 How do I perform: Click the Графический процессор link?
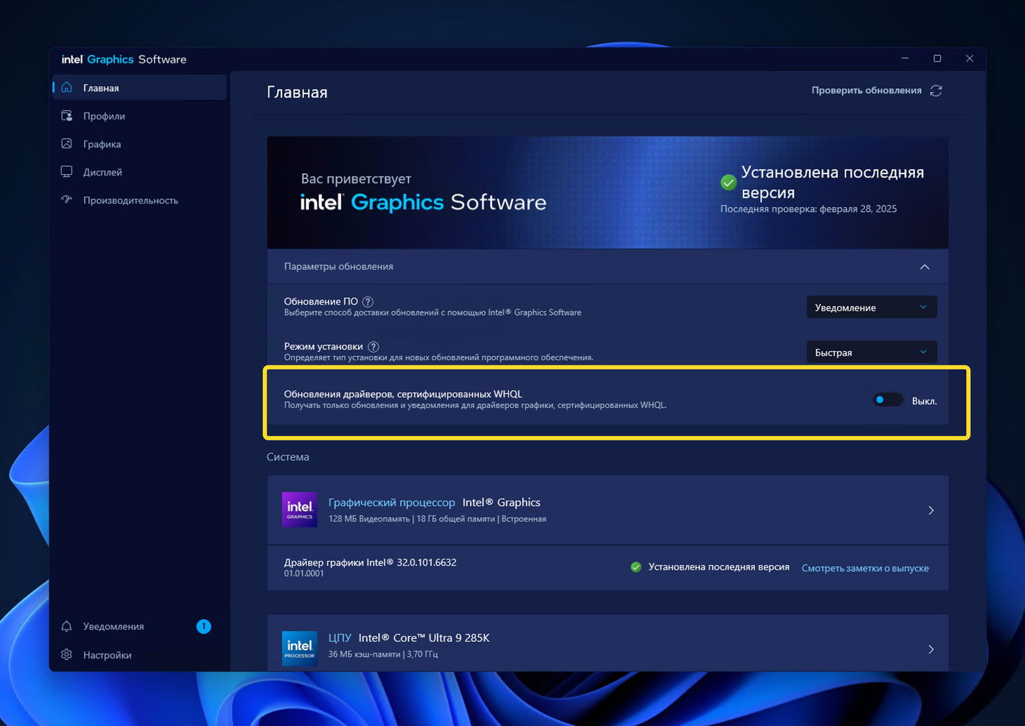coord(392,503)
